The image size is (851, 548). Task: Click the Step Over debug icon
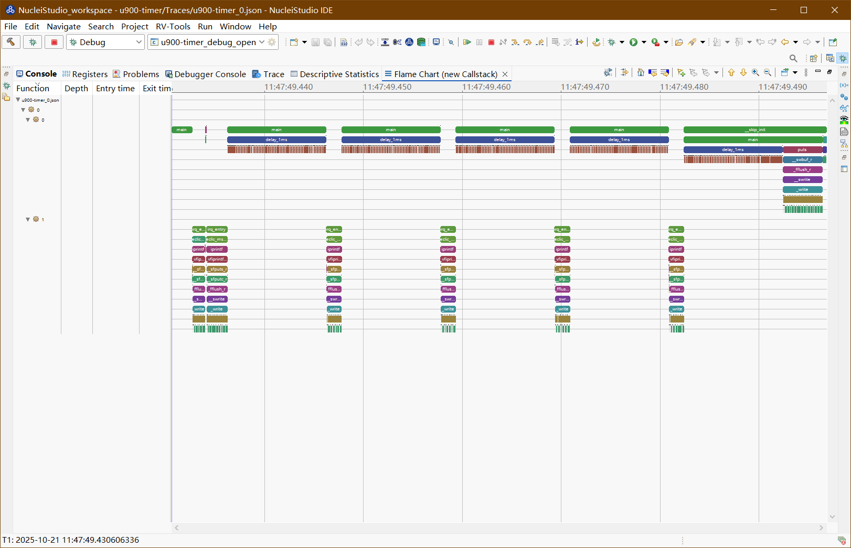527,42
